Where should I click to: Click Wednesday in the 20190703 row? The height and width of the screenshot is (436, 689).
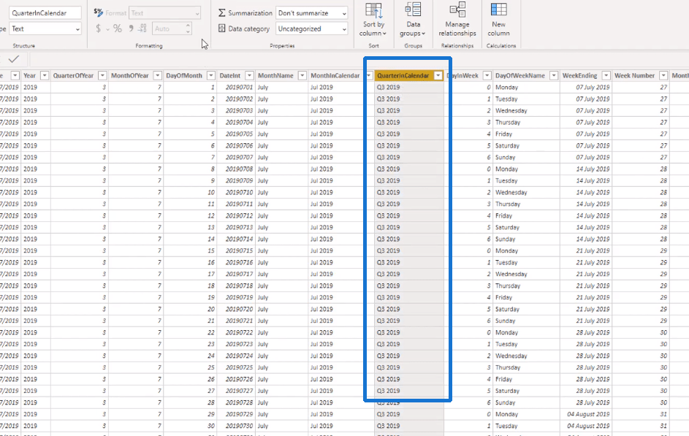pyautogui.click(x=511, y=111)
